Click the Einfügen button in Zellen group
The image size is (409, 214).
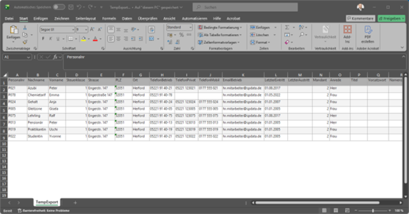pos(260,27)
